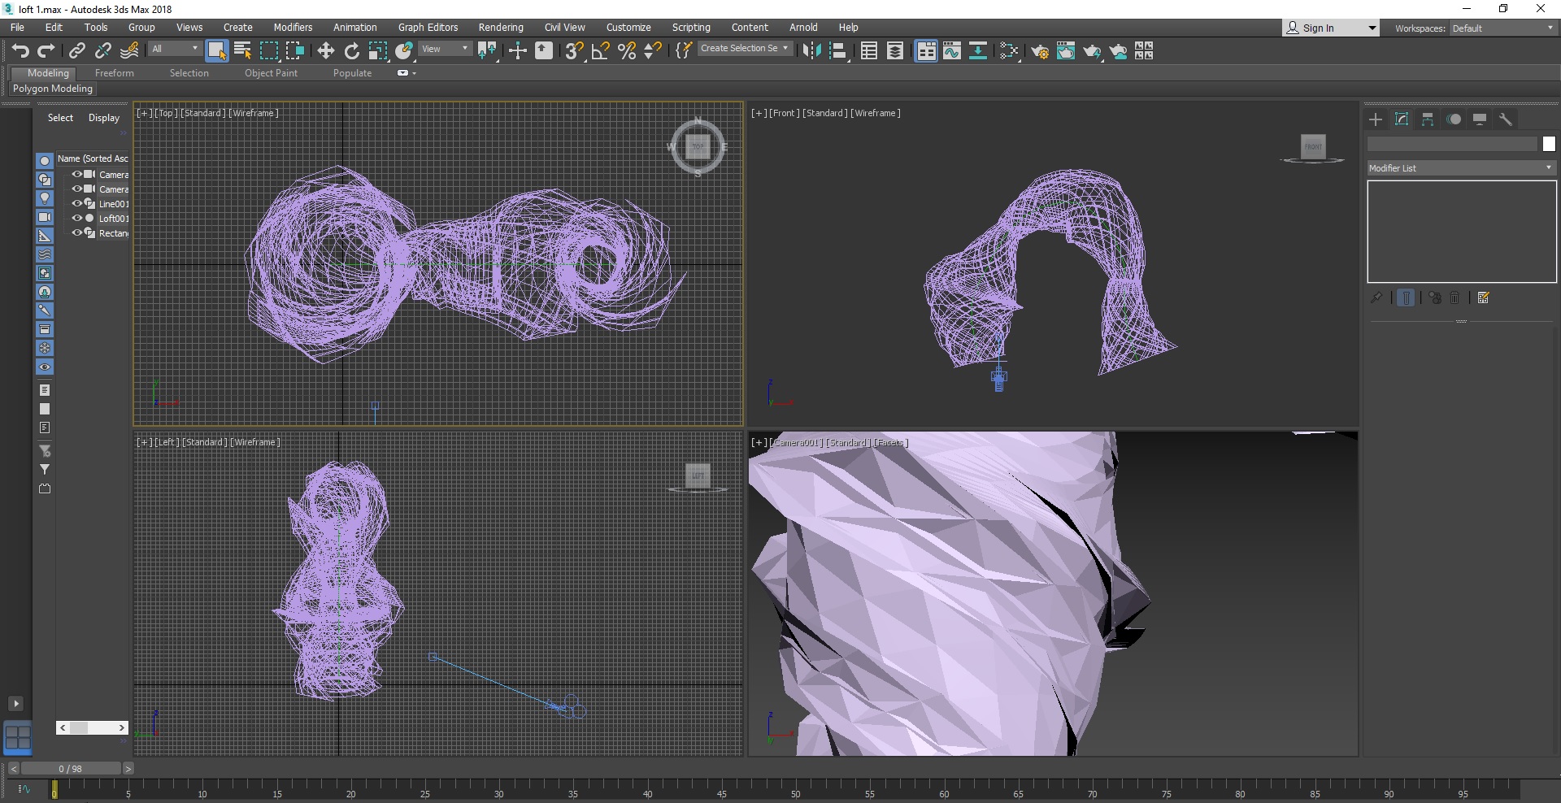
Task: Click the Polygon Modeling panel button
Action: click(53, 89)
